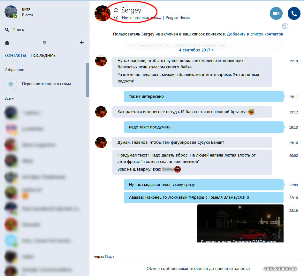Select the message Ну так скидывай текст, скину сразу
Image resolution: width=304 pixels, height=276 pixels.
click(204, 184)
